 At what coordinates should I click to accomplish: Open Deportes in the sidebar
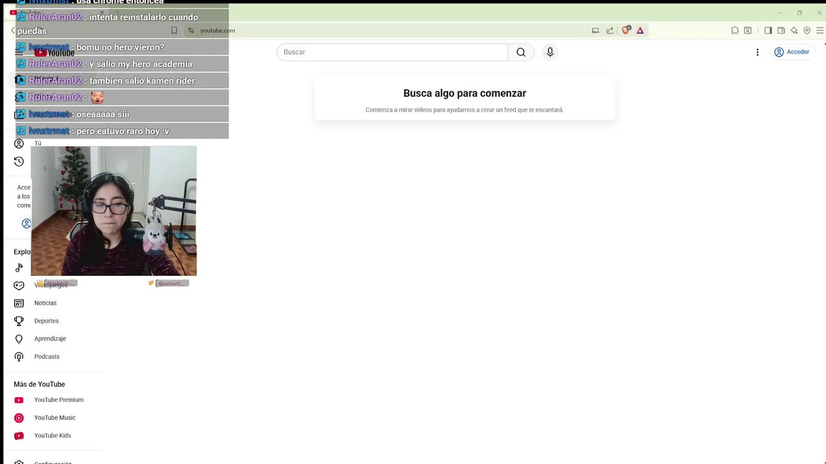coord(46,321)
